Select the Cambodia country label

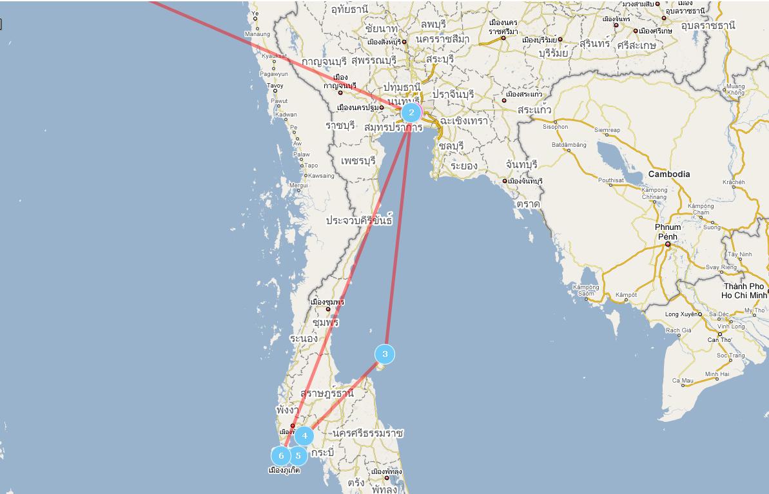[669, 174]
